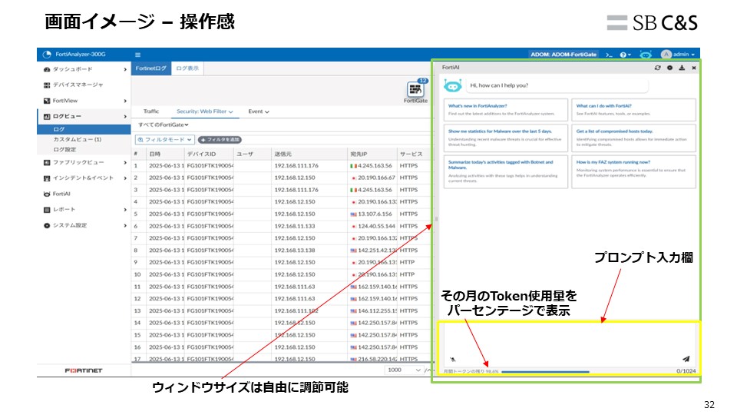Switch to the ログ表示 tab
Viewport: 737px width, 415px height.
187,68
